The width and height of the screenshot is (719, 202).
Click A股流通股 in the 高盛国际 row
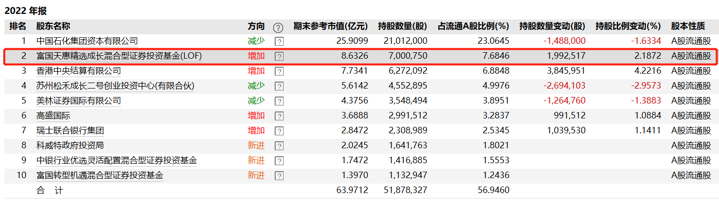click(x=691, y=115)
